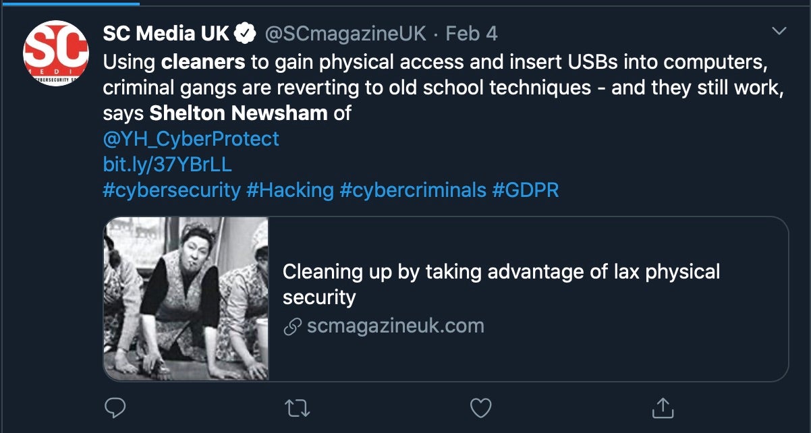Click the link chain icon beside scmagazineuk.com
This screenshot has width=811, height=433.
pyautogui.click(x=292, y=327)
